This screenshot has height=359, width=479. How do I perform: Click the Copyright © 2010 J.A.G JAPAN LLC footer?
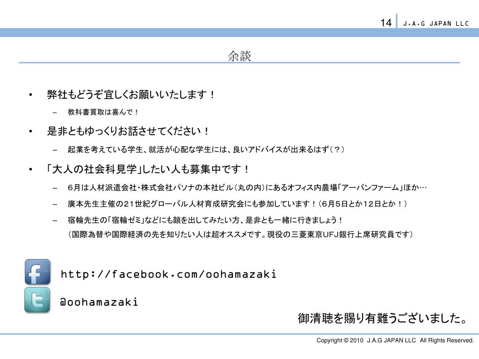pyautogui.click(x=395, y=340)
